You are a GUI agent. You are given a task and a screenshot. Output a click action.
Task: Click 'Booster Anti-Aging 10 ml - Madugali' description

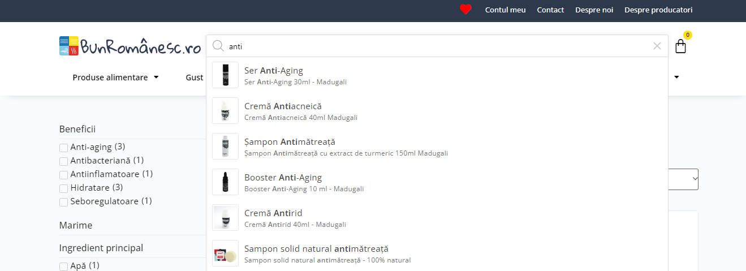tap(304, 189)
